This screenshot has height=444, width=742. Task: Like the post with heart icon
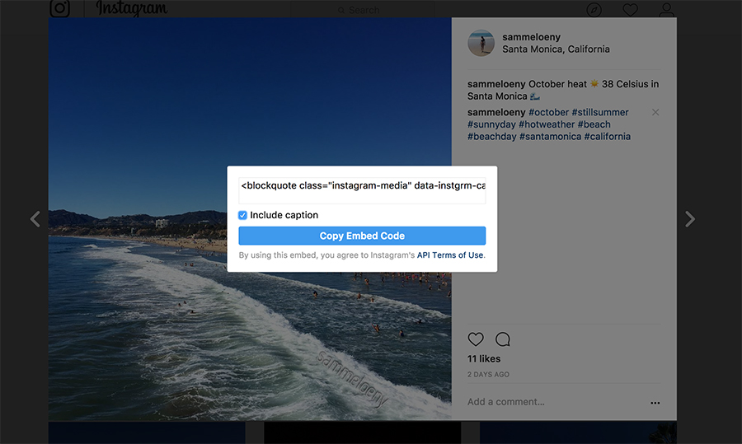tap(476, 339)
